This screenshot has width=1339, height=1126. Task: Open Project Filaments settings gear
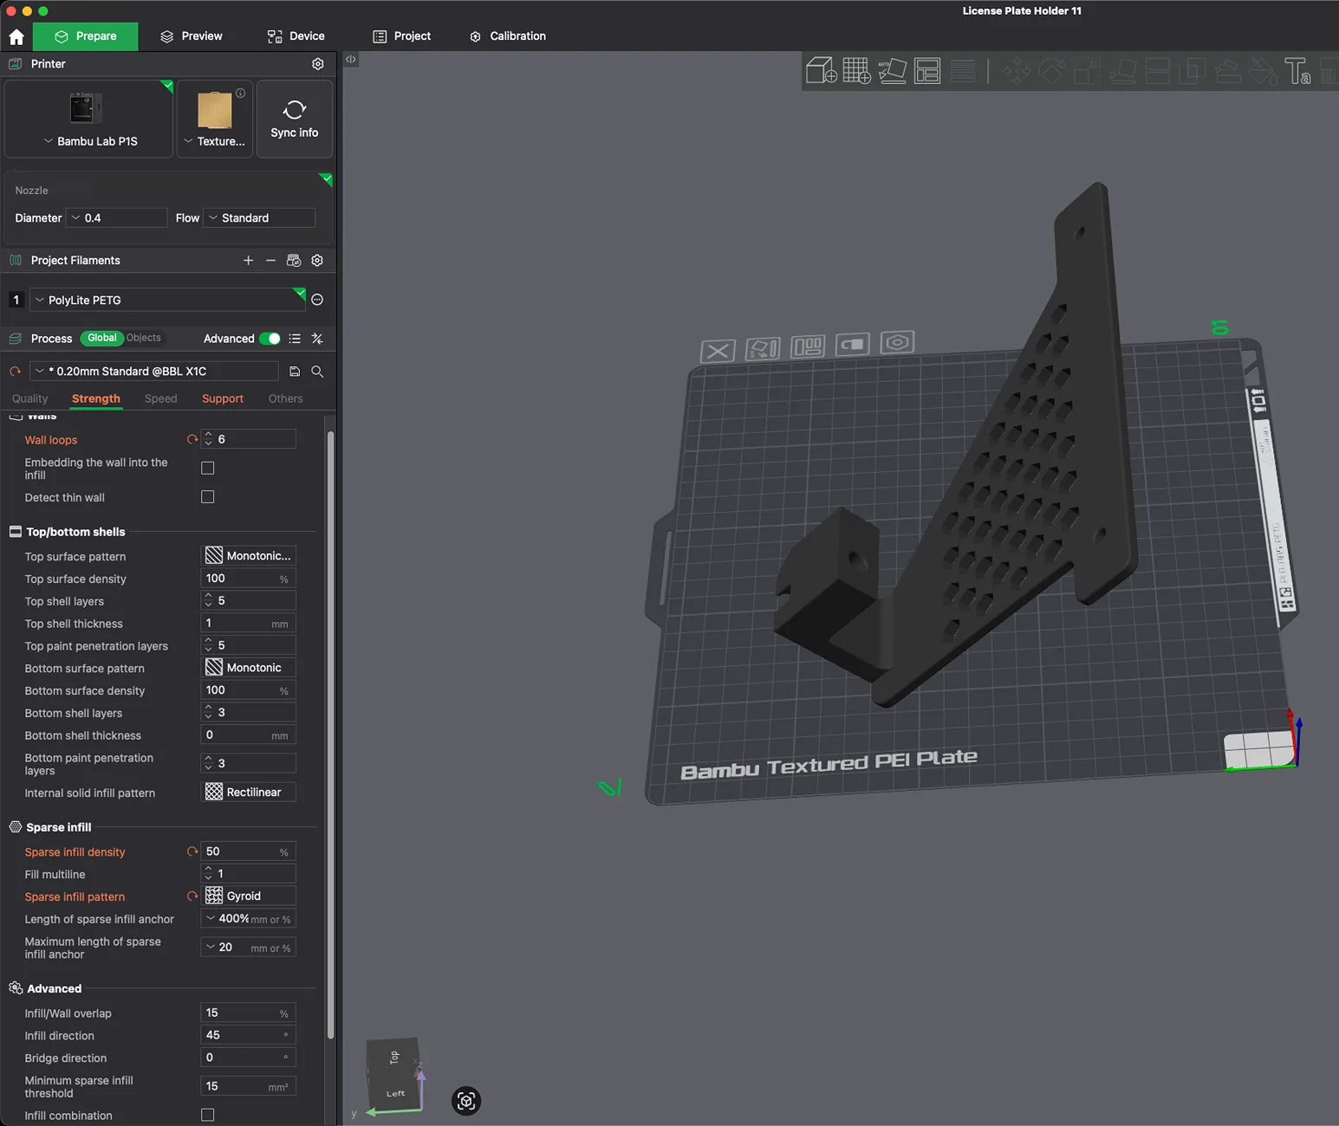317,261
